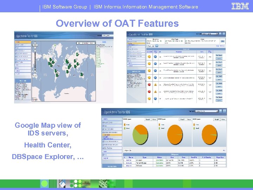253x190 pixels.
Task: Click the half-green DBS Space pie chart
Action: click(x=140, y=134)
